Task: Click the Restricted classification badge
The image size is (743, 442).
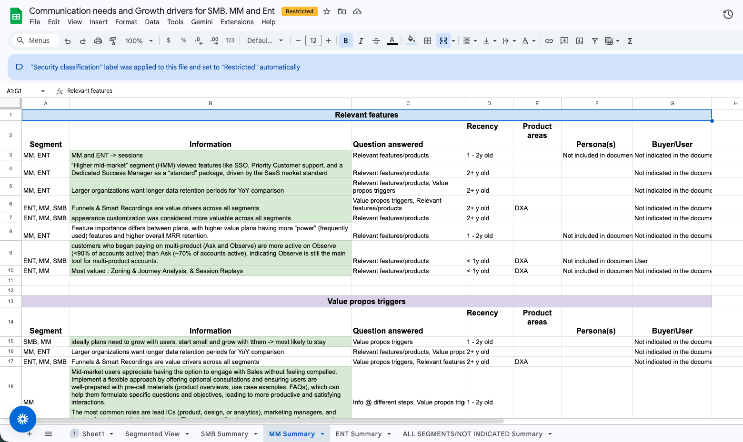Action: tap(300, 11)
